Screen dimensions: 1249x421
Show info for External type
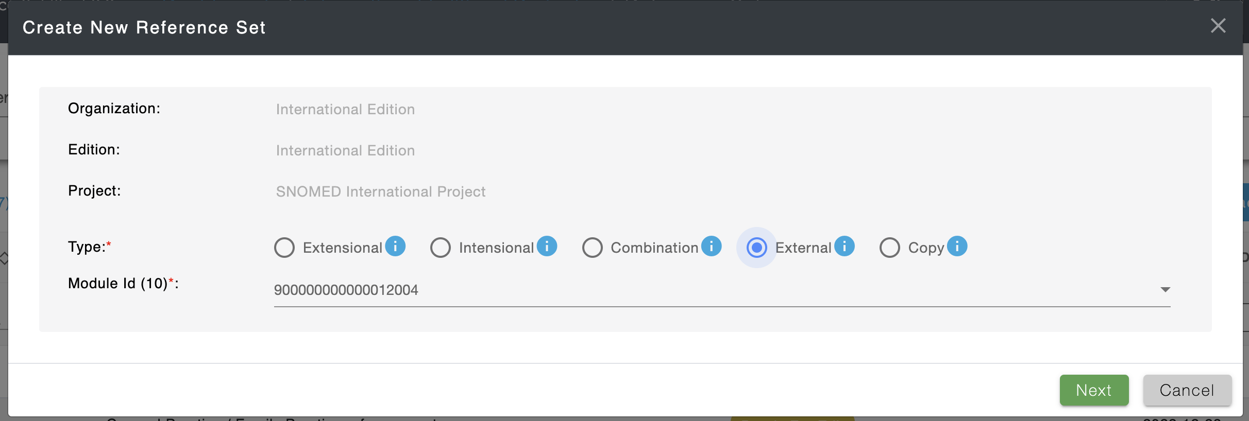(x=844, y=246)
